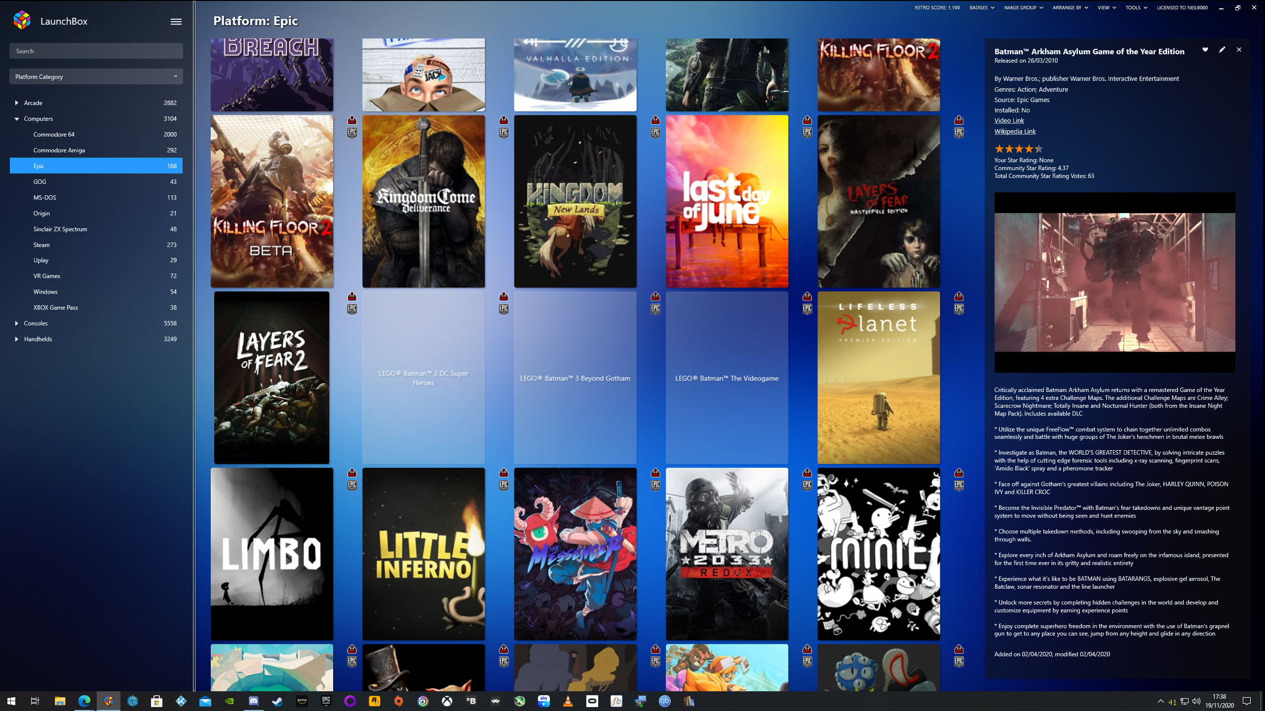Image resolution: width=1265 pixels, height=711 pixels.
Task: Toggle favorite heart for Batman Arkham Asylum
Action: click(x=1205, y=50)
